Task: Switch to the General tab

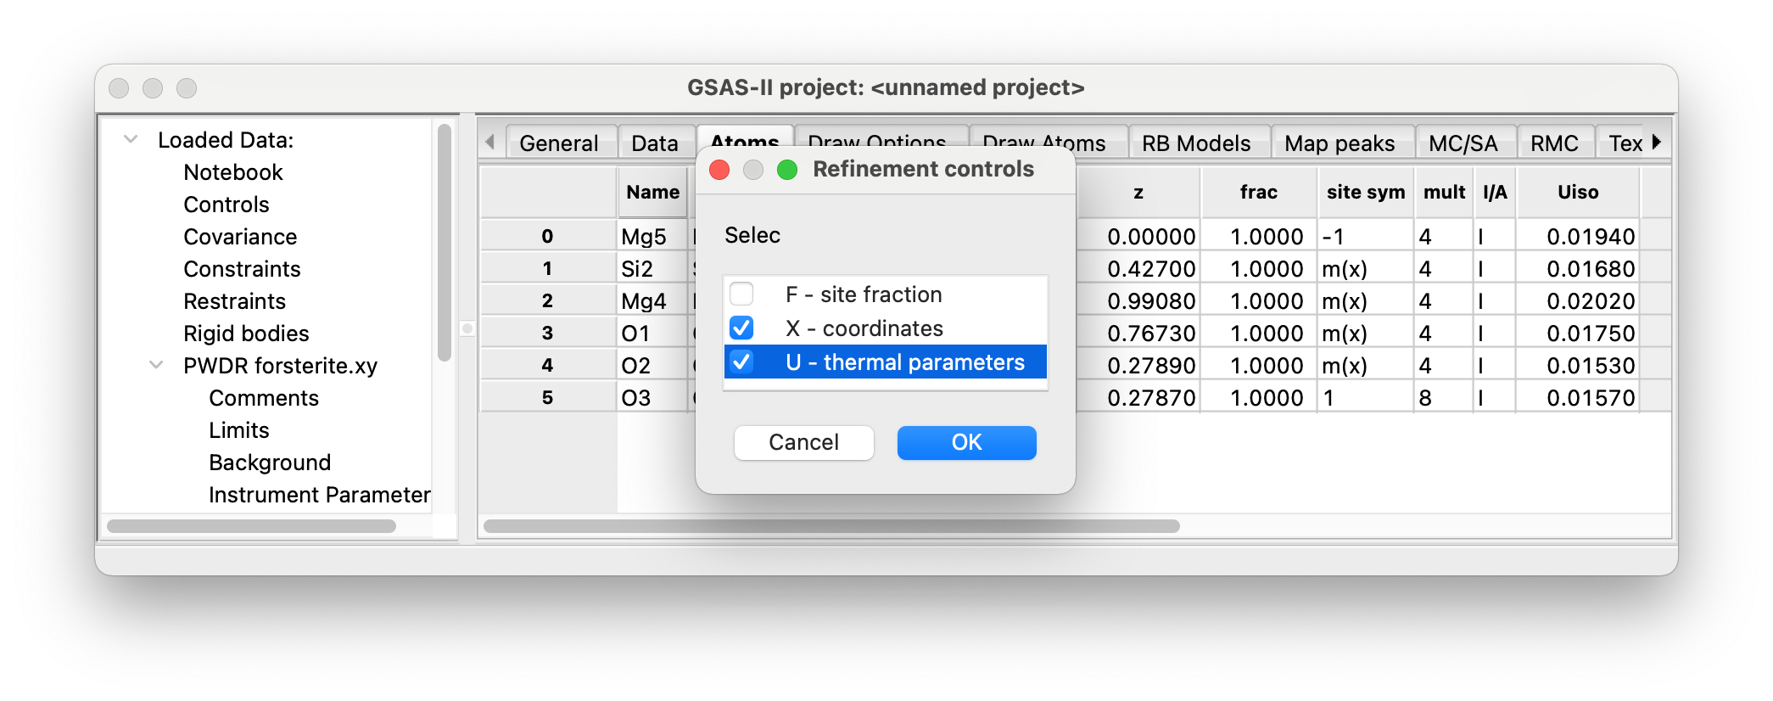Action: pos(558,143)
